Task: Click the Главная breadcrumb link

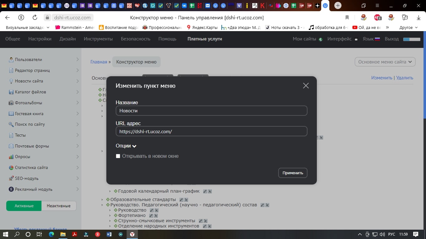Action: (x=99, y=62)
